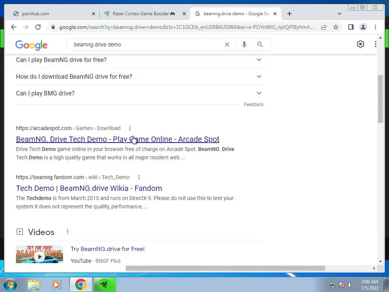
Task: Switch to Razer Cortex taskbar app
Action: pyautogui.click(x=104, y=284)
